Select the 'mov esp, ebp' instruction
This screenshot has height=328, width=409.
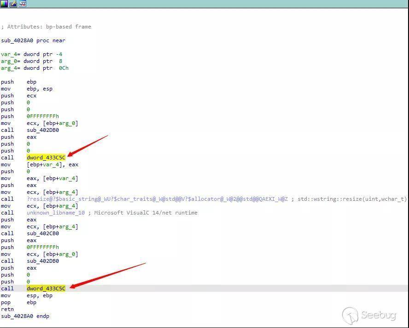pyautogui.click(x=27, y=295)
